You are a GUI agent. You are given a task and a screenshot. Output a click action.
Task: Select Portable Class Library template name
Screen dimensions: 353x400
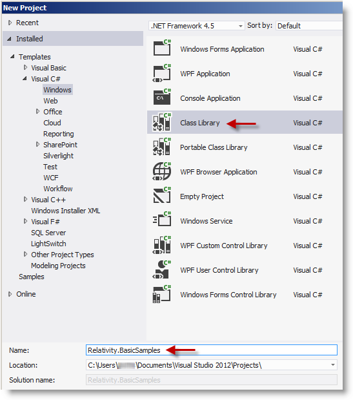(214, 147)
